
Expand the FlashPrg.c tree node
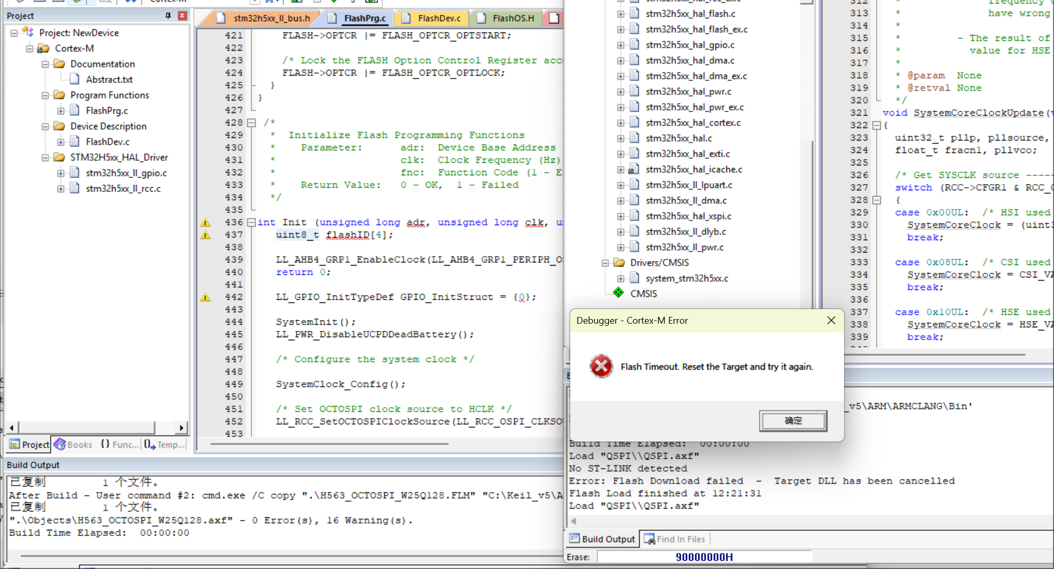61,110
